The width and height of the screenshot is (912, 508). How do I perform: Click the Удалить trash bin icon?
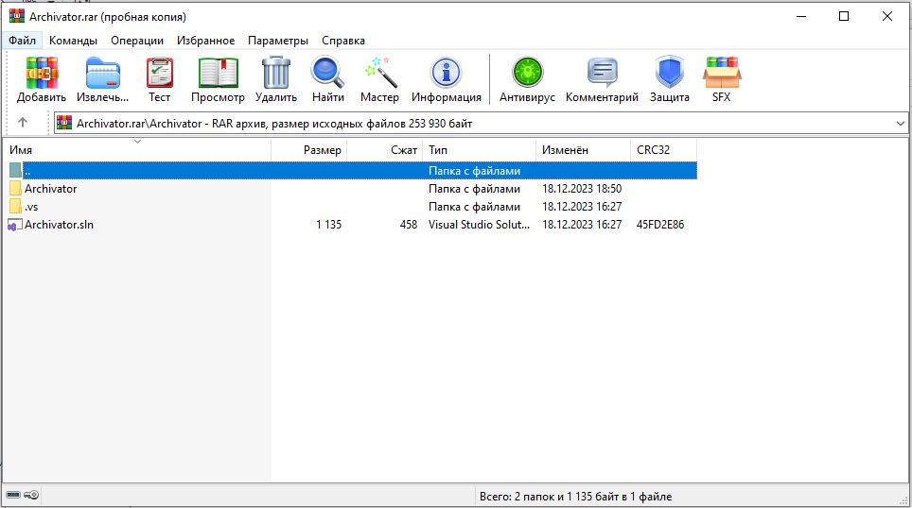point(276,73)
